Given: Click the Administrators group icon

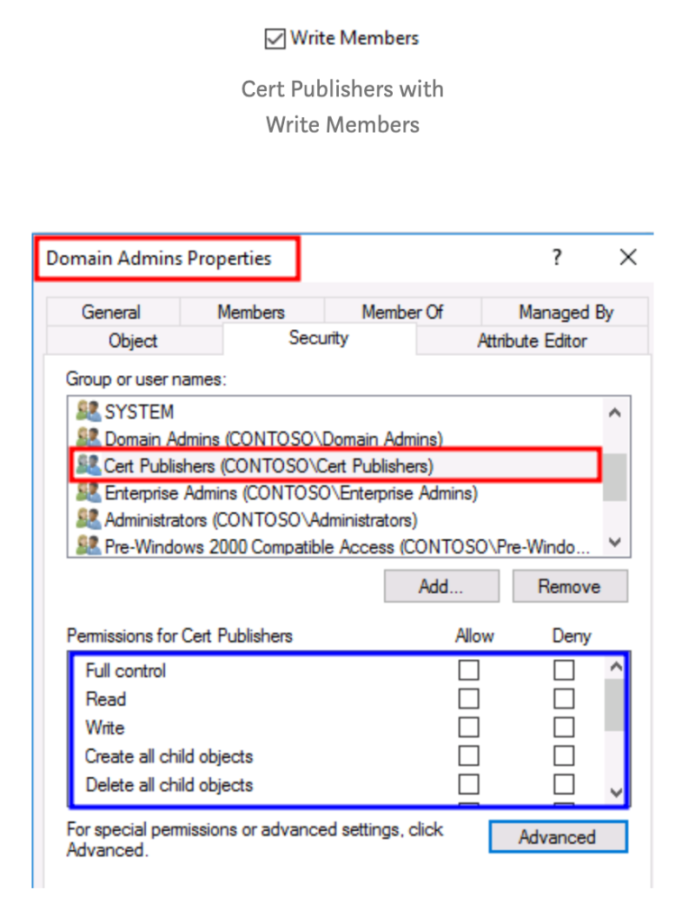Looking at the screenshot, I should point(88,520).
